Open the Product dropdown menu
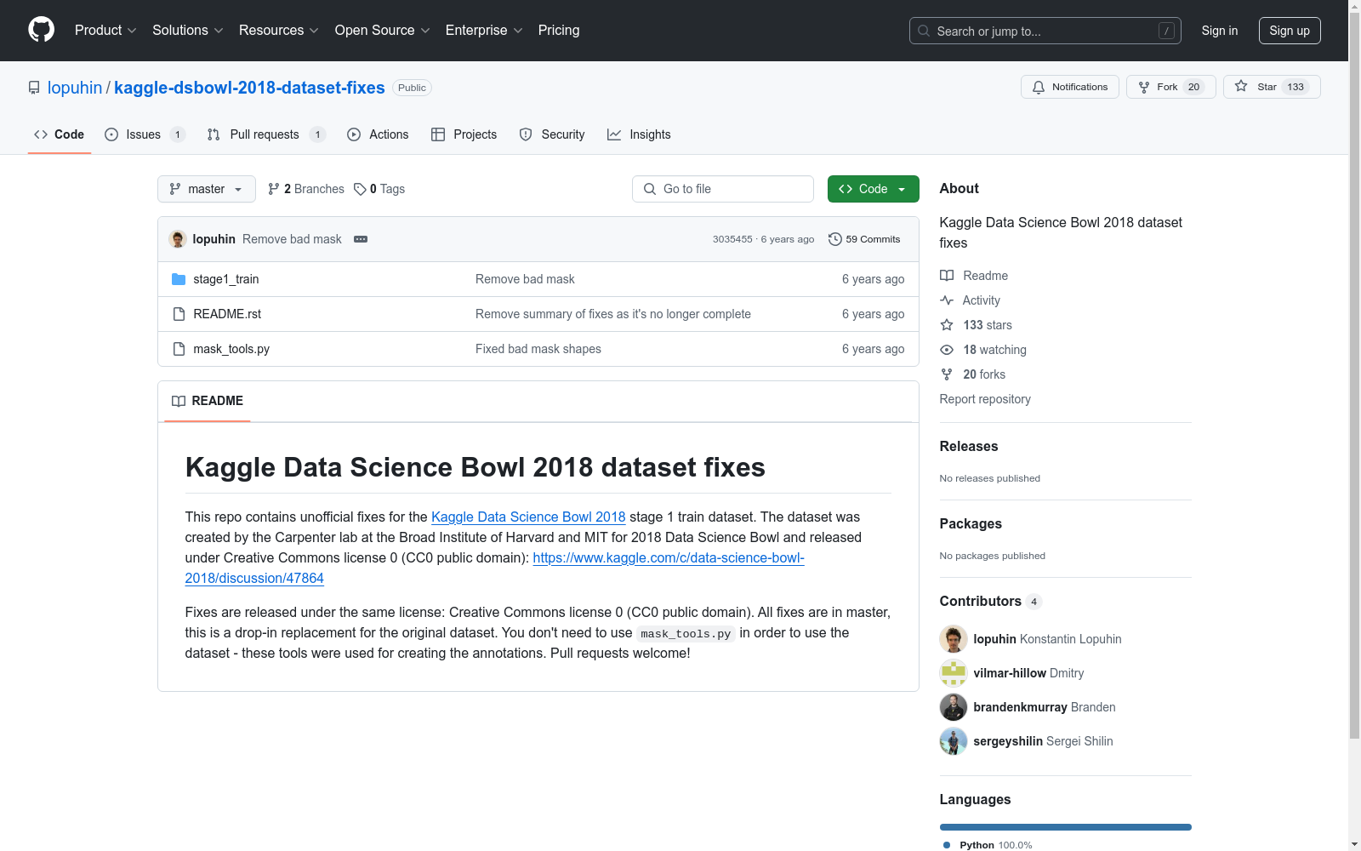1361x851 pixels. tap(105, 30)
